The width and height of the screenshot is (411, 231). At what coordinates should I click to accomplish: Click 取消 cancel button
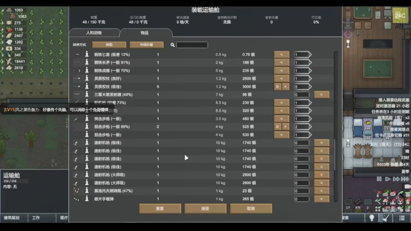pyautogui.click(x=251, y=208)
